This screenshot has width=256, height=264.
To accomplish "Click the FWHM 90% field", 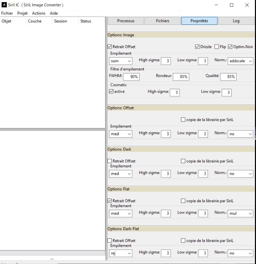I will coord(131,77).
